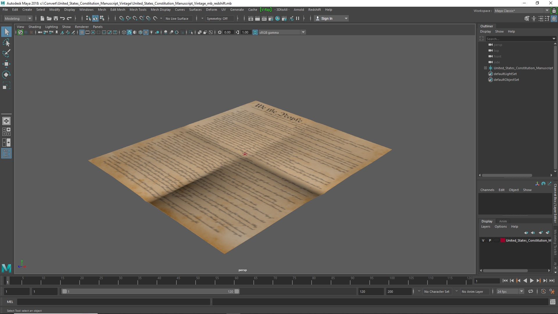Click the MEL command input field
Screen dimensions: 558x314
(113, 302)
